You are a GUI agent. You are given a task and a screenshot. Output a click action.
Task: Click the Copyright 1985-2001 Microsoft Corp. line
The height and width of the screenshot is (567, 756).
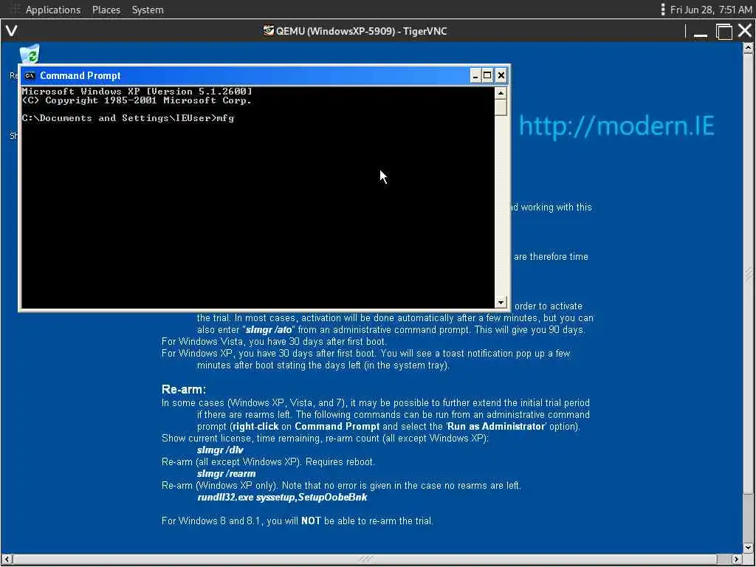(x=137, y=100)
